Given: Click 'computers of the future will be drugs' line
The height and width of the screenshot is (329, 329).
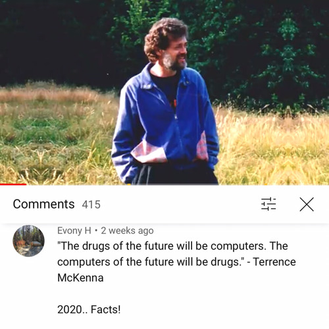Looking at the screenshot, I should click(151, 262).
